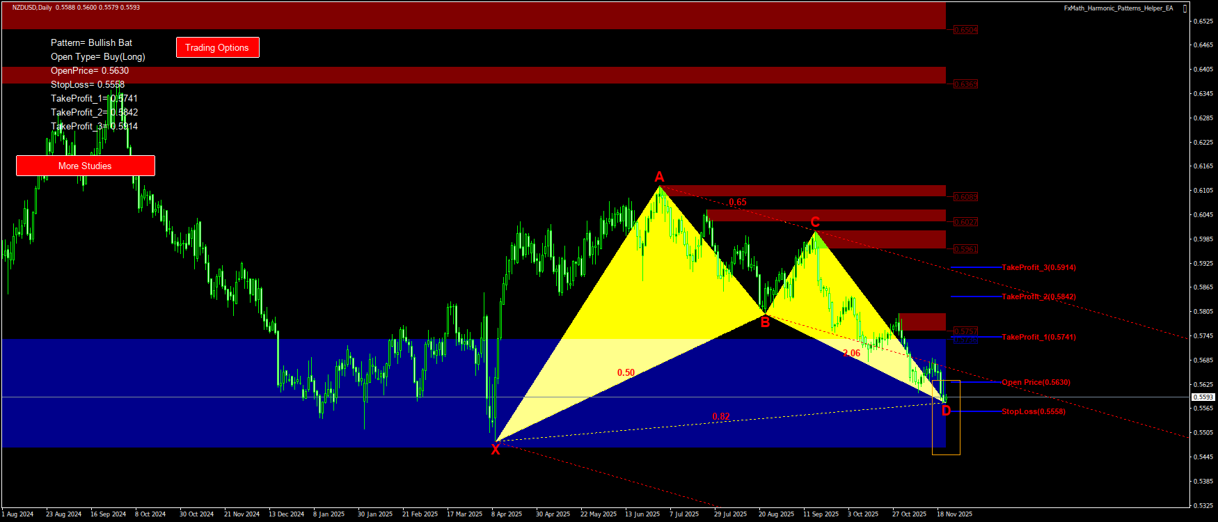The height and width of the screenshot is (522, 1218).
Task: Open the More Studies button
Action: pyautogui.click(x=85, y=166)
